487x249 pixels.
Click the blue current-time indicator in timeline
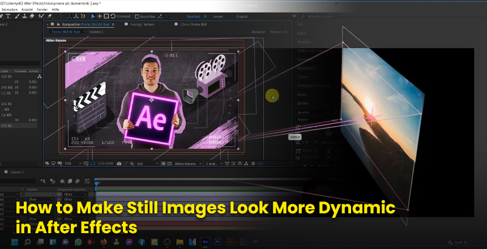tap(96, 183)
